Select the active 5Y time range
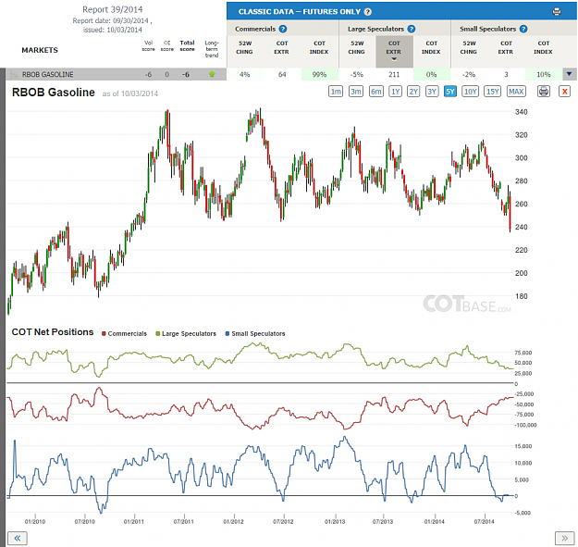Image resolution: width=578 pixels, height=547 pixels. (x=450, y=91)
